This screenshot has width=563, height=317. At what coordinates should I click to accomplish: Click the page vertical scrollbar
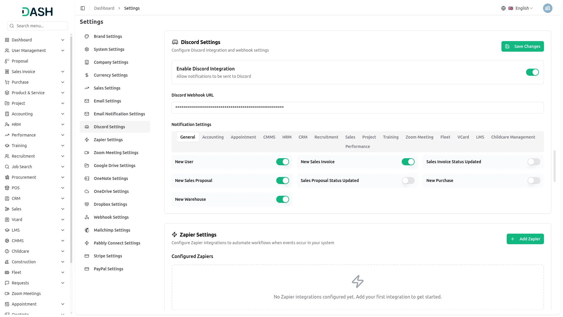pyautogui.click(x=554, y=166)
